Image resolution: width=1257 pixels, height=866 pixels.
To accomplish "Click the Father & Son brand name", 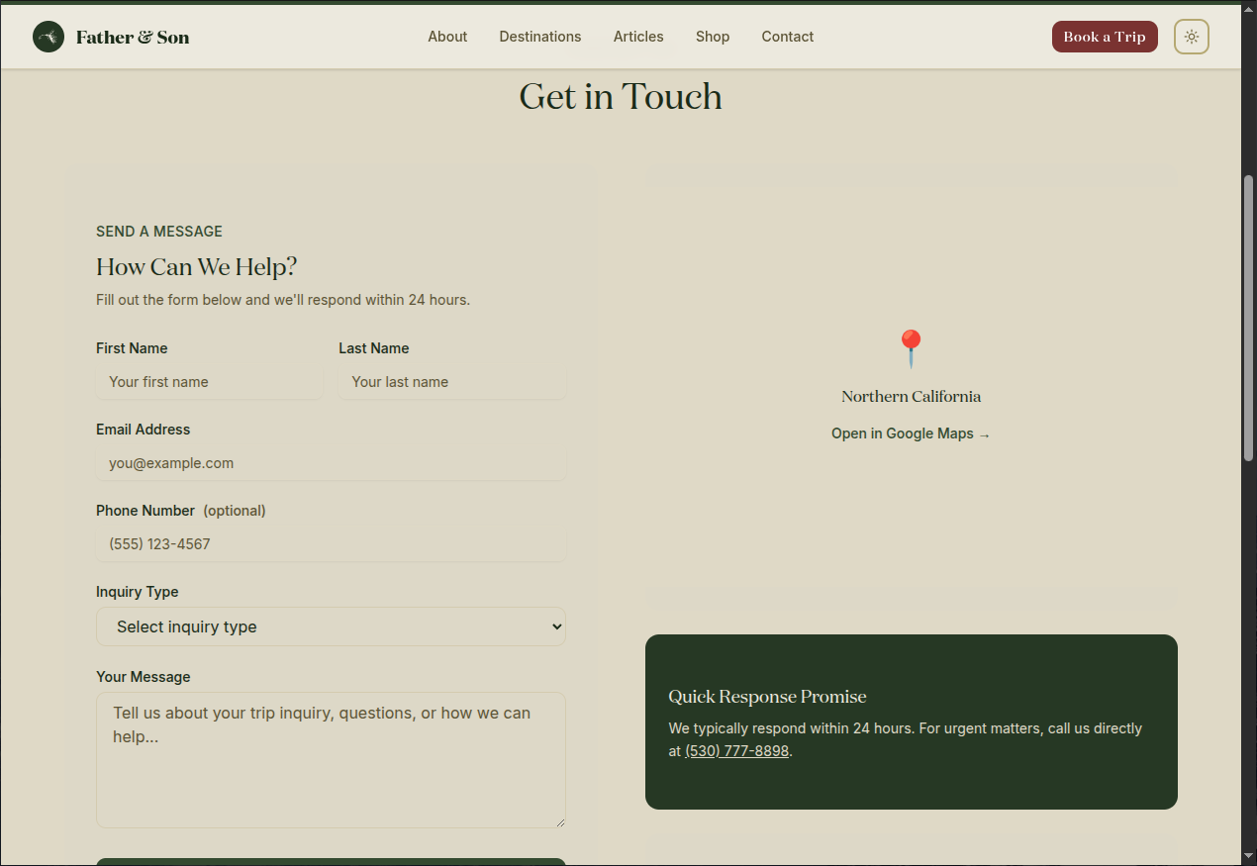I will [x=133, y=37].
